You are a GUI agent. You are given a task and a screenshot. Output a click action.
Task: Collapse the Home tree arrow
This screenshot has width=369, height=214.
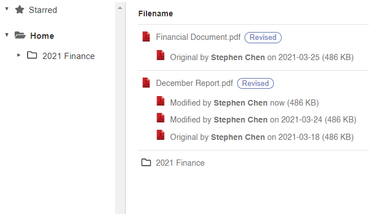pos(7,35)
